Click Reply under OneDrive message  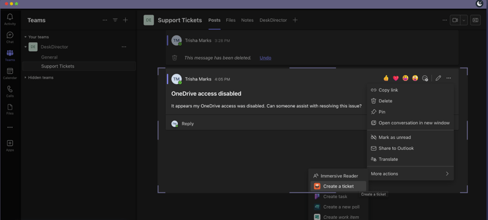click(188, 124)
